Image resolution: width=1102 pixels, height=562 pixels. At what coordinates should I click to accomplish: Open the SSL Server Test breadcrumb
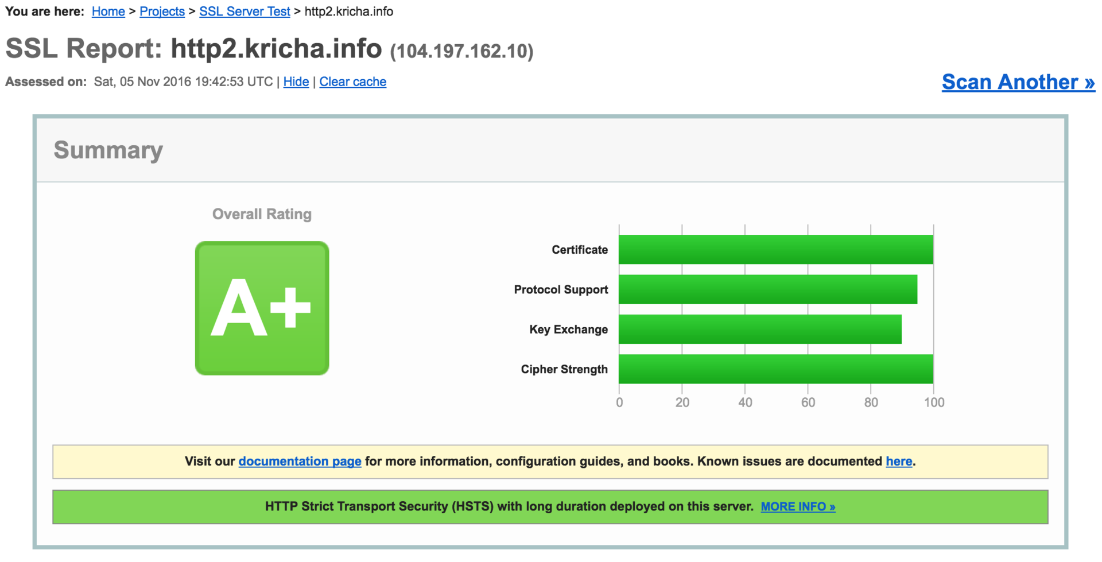coord(245,11)
